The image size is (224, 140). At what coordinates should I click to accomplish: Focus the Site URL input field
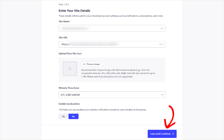112,44
